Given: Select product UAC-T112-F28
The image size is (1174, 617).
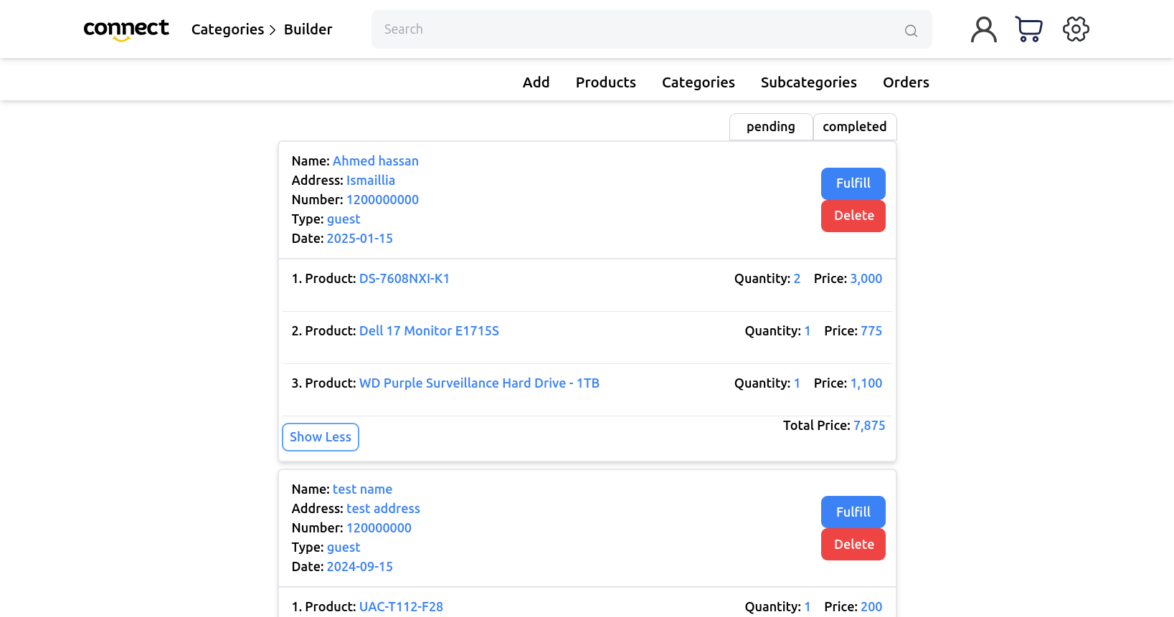Looking at the screenshot, I should [x=401, y=607].
